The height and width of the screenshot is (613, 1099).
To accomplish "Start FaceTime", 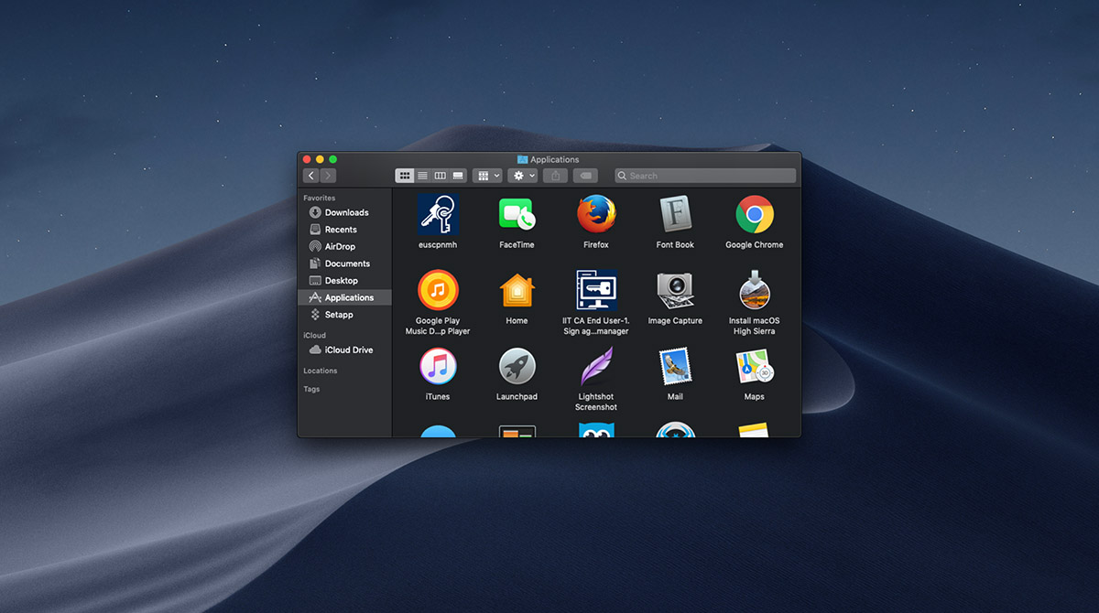I will coord(517,217).
